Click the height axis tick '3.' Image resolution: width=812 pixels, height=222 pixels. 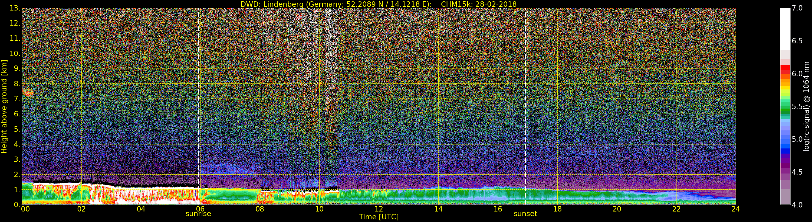point(17,159)
